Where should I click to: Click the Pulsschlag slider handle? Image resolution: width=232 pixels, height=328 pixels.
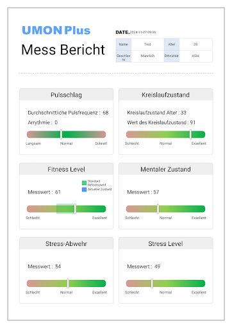(x=61, y=135)
